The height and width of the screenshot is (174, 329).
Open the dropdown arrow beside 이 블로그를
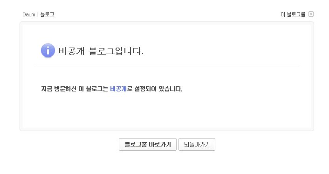pyautogui.click(x=311, y=14)
